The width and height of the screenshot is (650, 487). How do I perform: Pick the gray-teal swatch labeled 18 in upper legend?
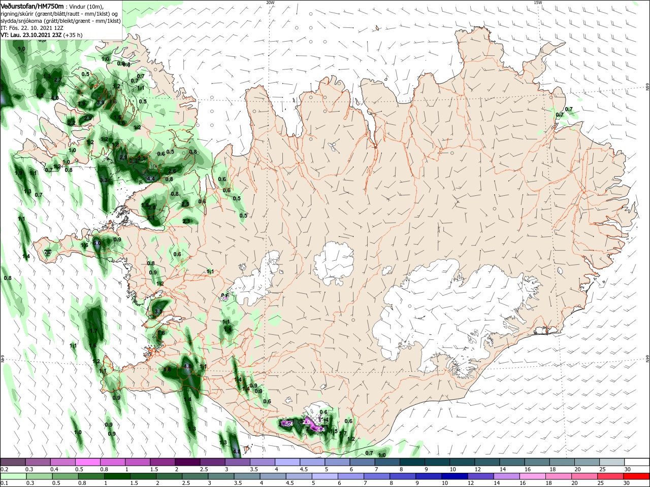click(562, 462)
